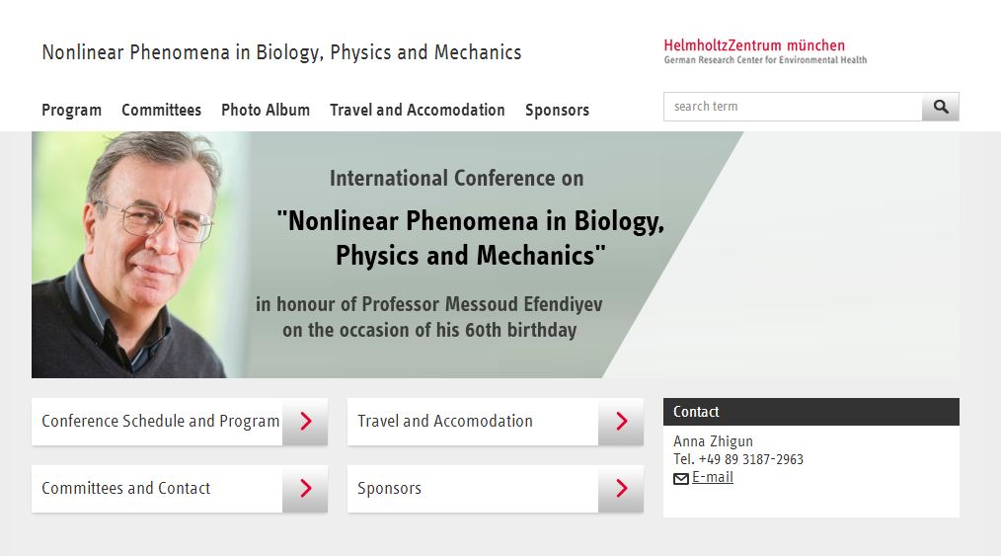Click the Travel and Accomodation tile arrow
The width and height of the screenshot is (1001, 556).
click(x=621, y=422)
